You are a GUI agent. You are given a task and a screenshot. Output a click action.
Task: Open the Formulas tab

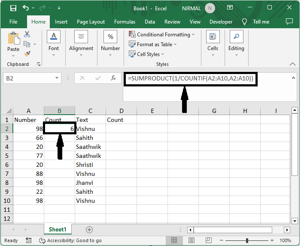pos(125,22)
